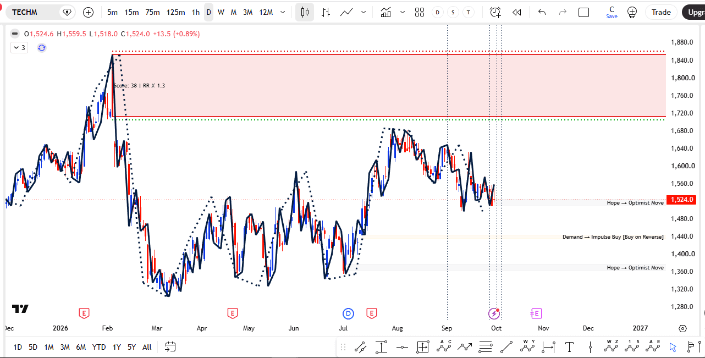The height and width of the screenshot is (358, 705).
Task: Set the date range to YTD
Action: [x=99, y=347]
